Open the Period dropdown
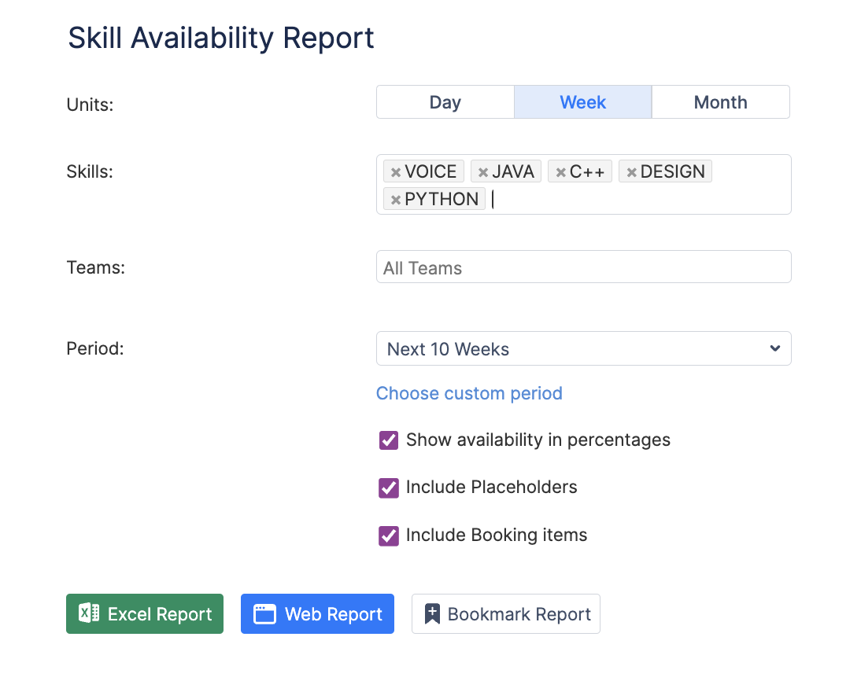 pos(582,349)
